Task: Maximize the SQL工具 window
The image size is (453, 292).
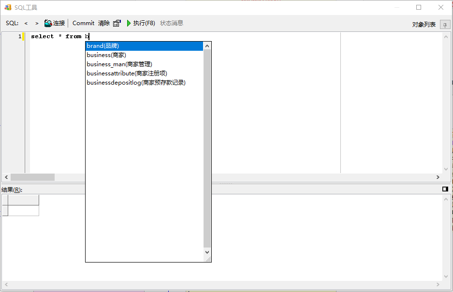Action: click(419, 8)
